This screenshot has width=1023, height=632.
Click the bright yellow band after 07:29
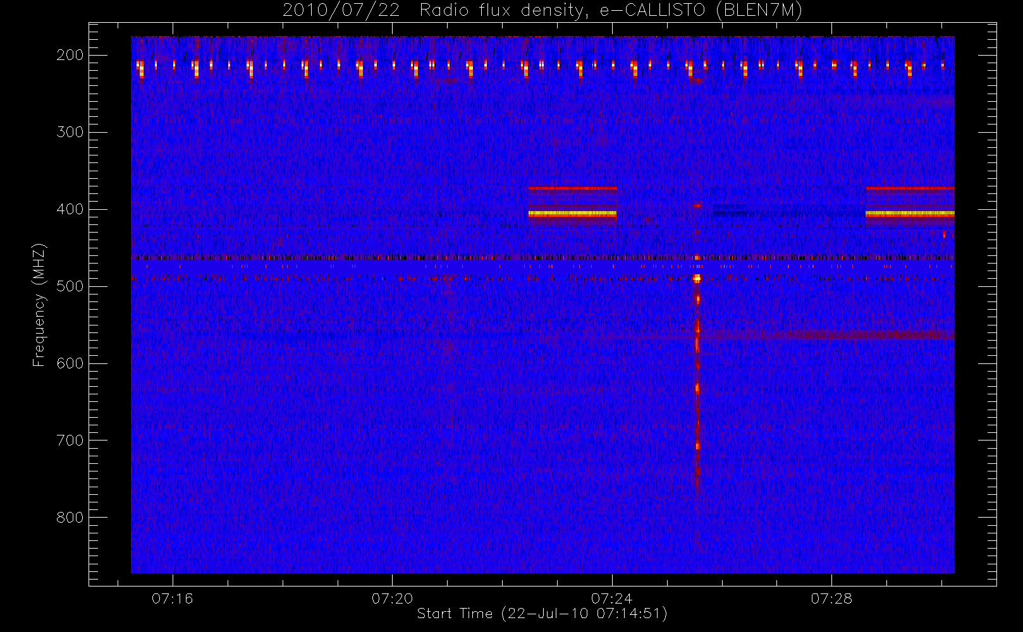point(910,214)
